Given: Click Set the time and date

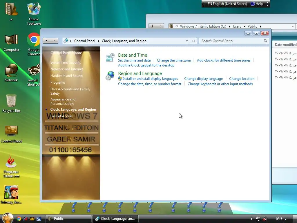Looking at the screenshot, I should [134, 60].
